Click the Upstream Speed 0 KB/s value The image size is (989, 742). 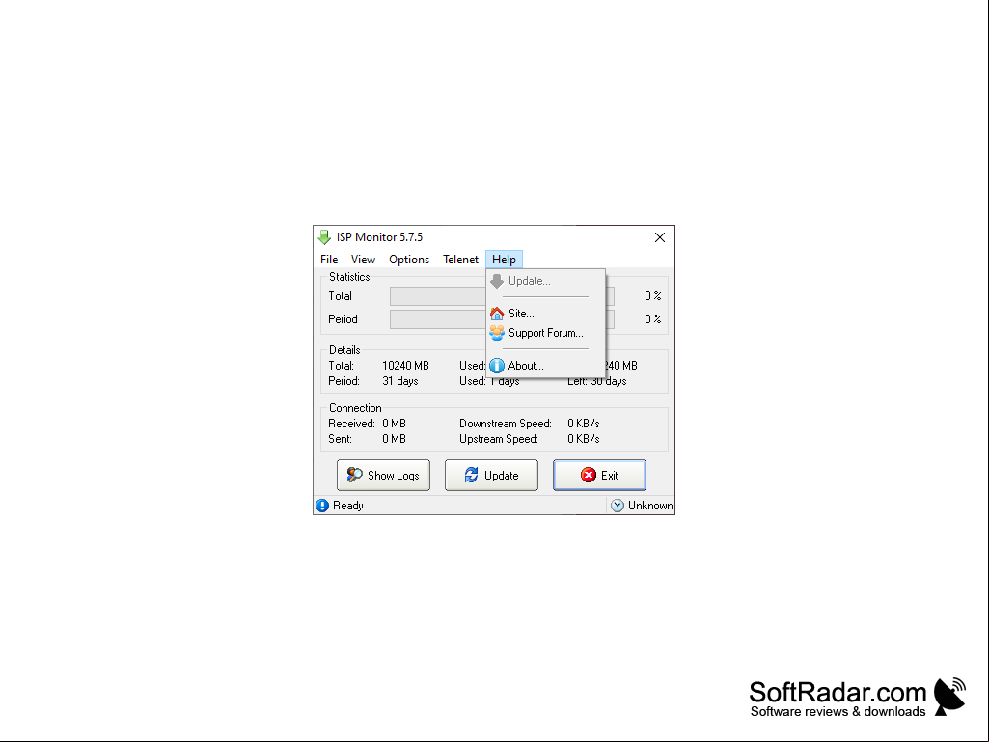584,439
